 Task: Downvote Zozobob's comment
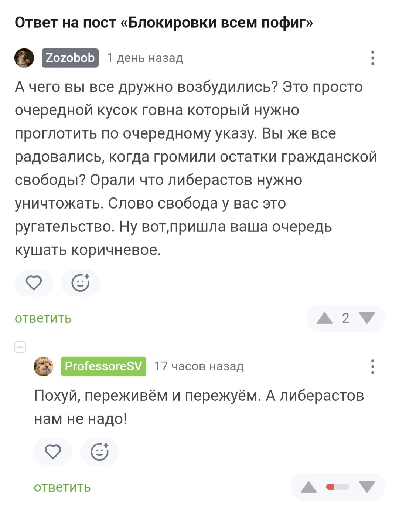coord(367,318)
